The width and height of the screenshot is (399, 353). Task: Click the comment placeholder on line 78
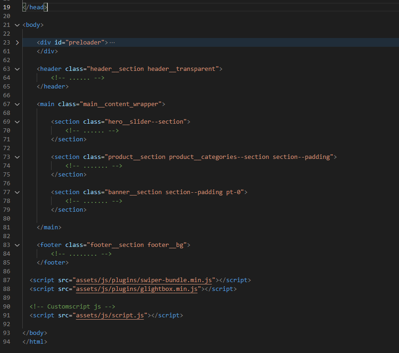coord(94,201)
